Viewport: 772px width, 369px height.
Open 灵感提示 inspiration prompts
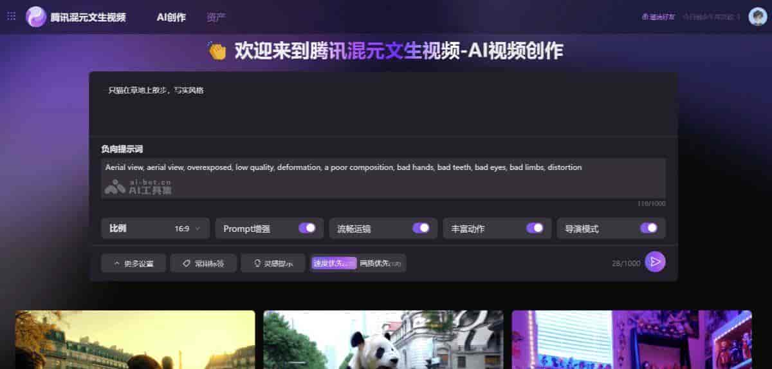pyautogui.click(x=273, y=263)
